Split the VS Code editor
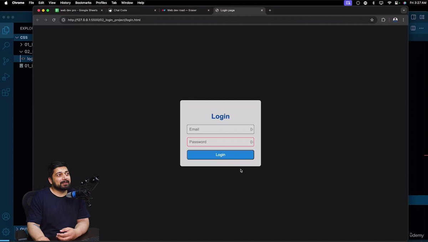 pyautogui.click(x=413, y=28)
